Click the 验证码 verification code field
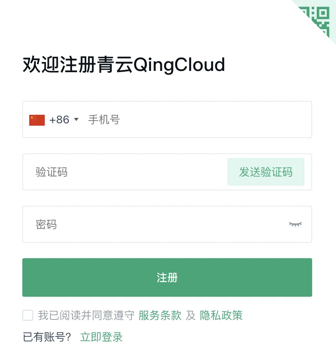Screen dimensions: 336x363 (x=116, y=172)
